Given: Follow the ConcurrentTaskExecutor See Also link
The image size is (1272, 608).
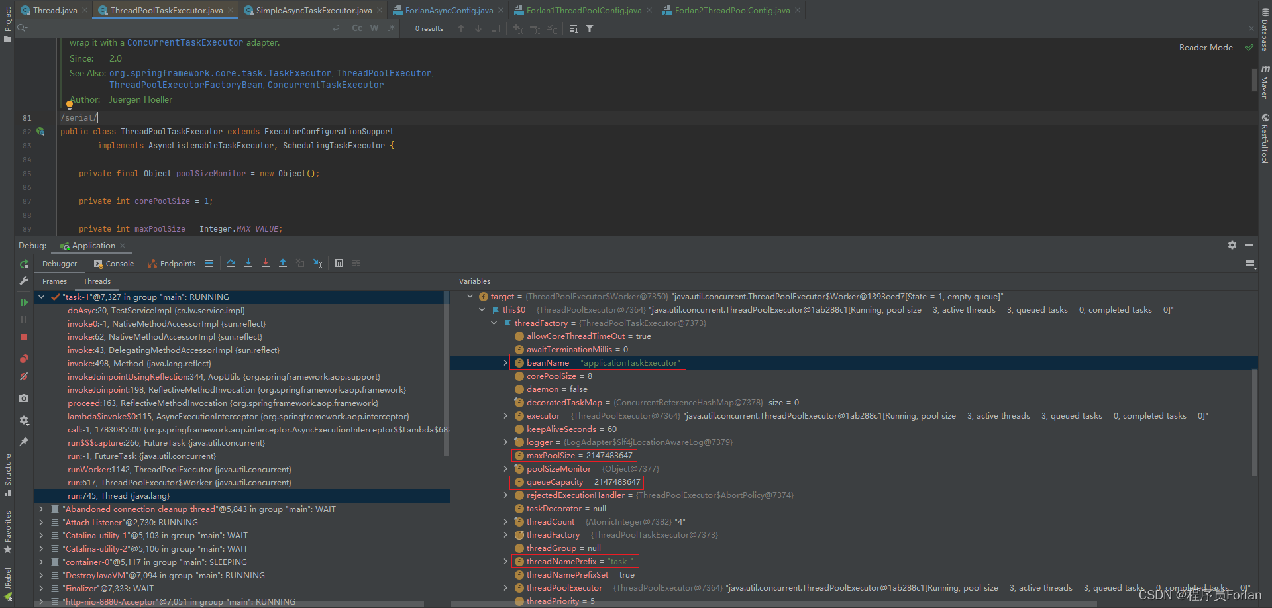Looking at the screenshot, I should click(325, 85).
